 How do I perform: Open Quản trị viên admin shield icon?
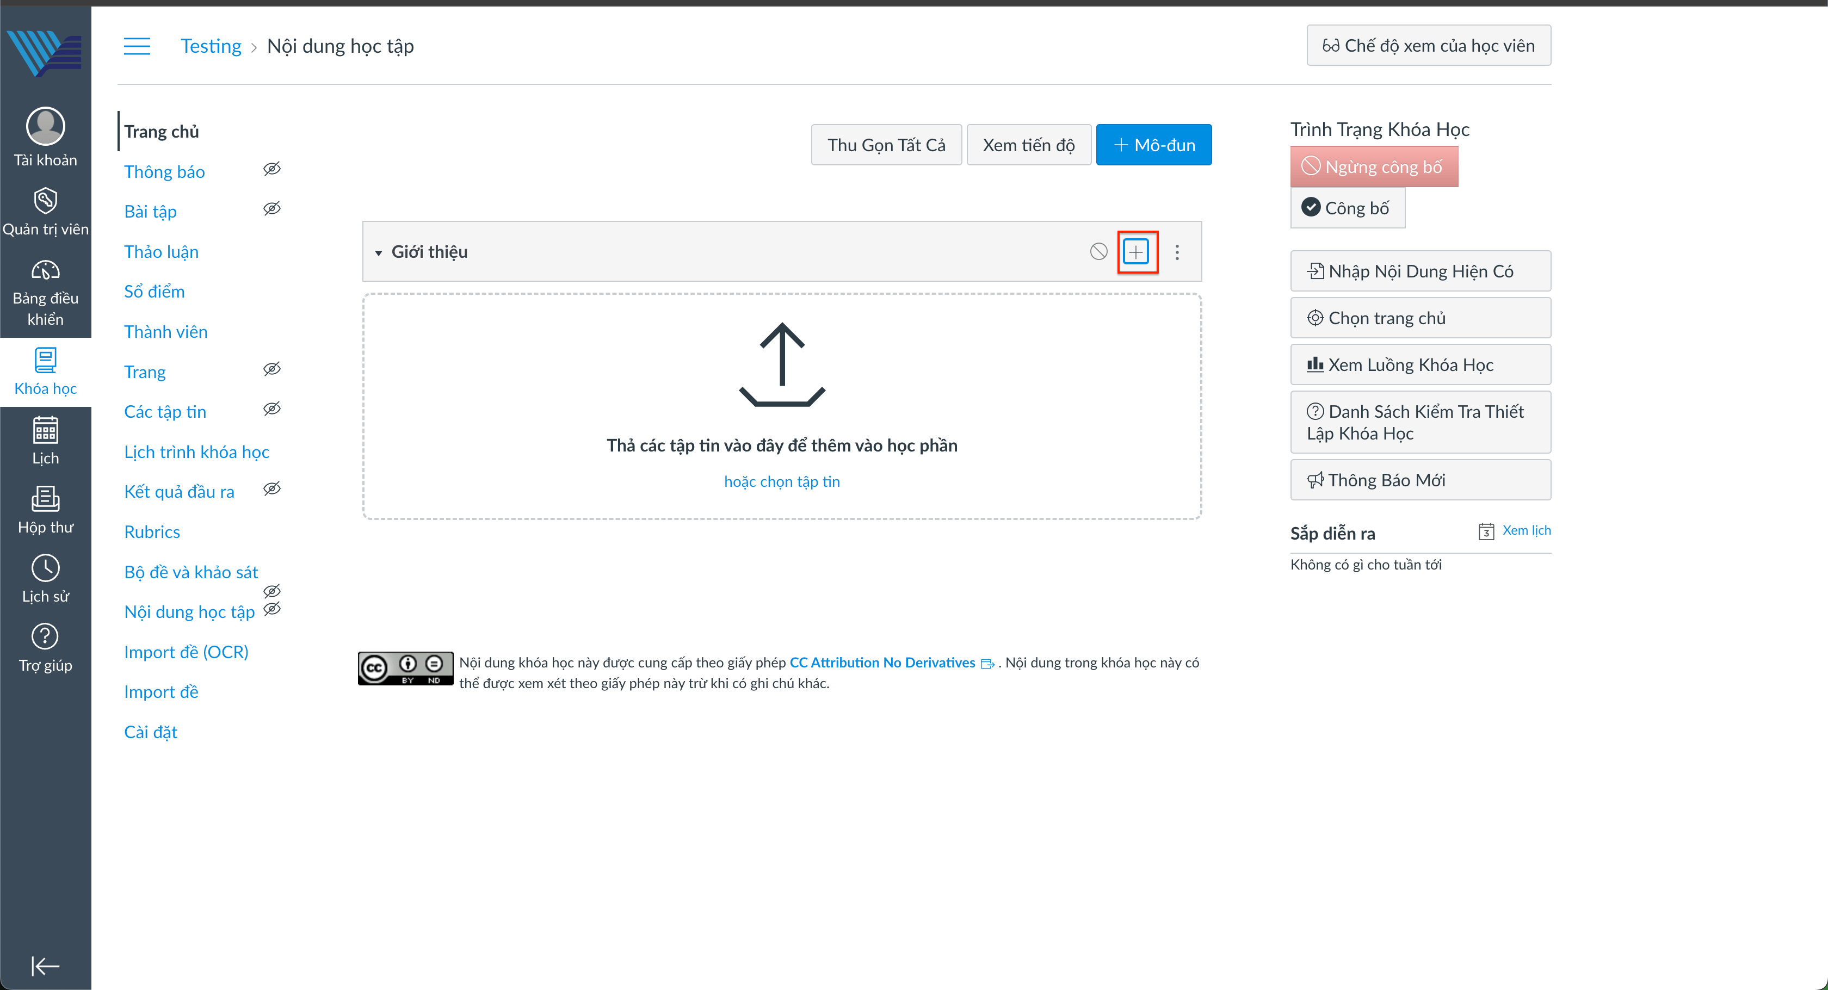pyautogui.click(x=45, y=201)
